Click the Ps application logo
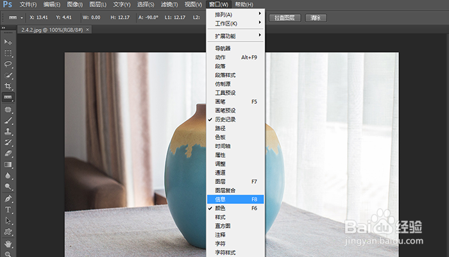 [x=8, y=4]
